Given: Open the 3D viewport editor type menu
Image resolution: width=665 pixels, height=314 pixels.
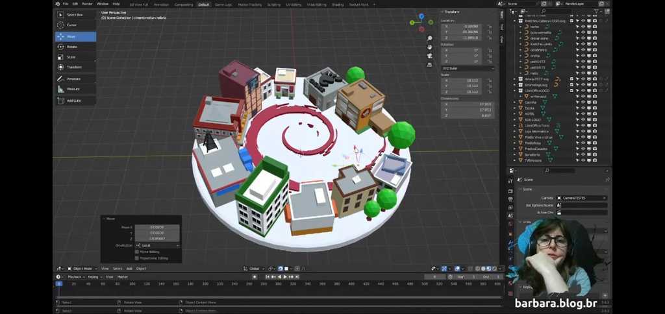Looking at the screenshot, I should [x=60, y=269].
